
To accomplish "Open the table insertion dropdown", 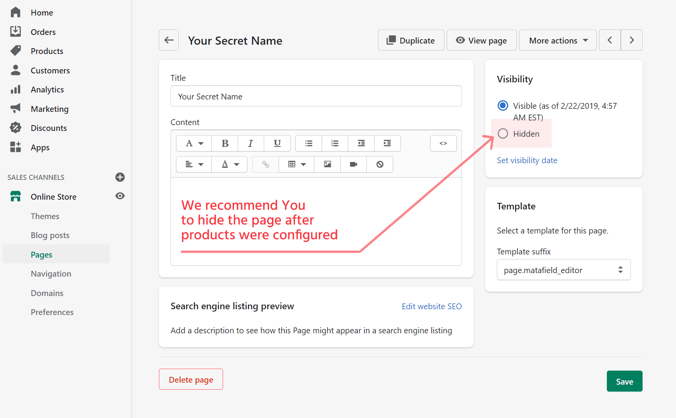I will 296,164.
